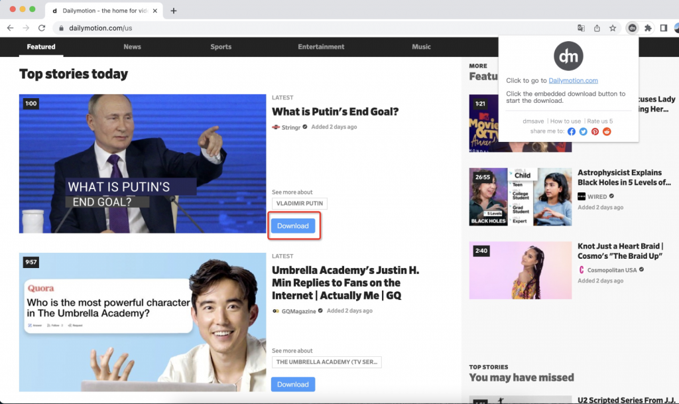The width and height of the screenshot is (679, 404).
Task: Play the Heart Braid video thumbnail
Action: [520, 270]
